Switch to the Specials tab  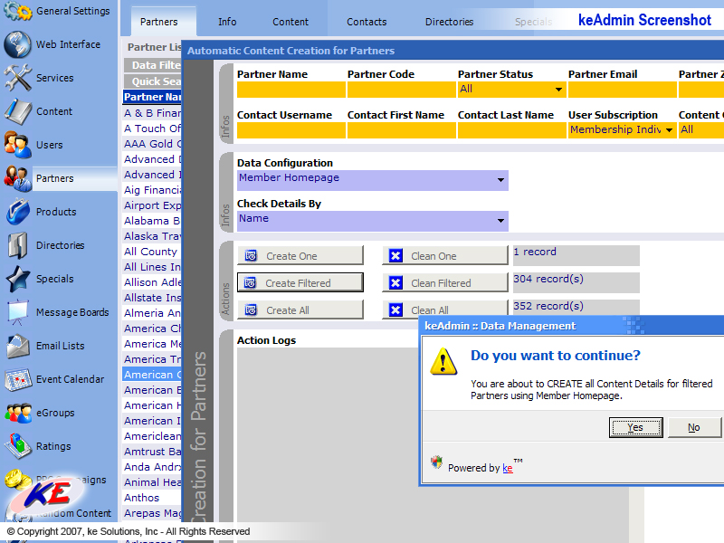tap(533, 22)
